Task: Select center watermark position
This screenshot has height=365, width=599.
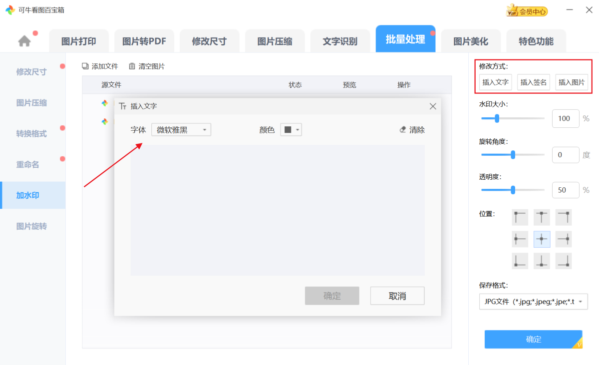Action: coord(542,239)
